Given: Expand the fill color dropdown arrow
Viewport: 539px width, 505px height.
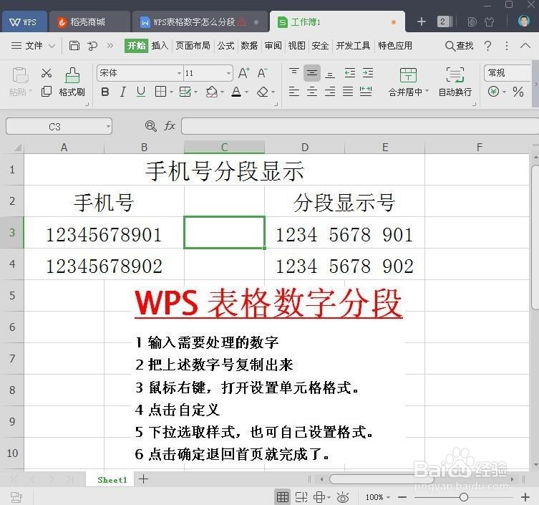Looking at the screenshot, I should coord(222,92).
